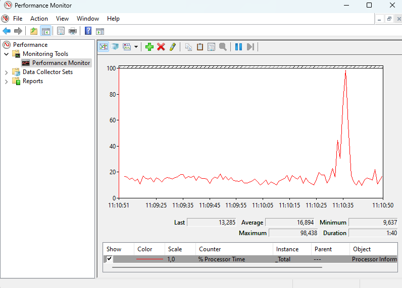Click the Paste Counter List icon
This screenshot has width=402, height=288.
tap(200, 47)
